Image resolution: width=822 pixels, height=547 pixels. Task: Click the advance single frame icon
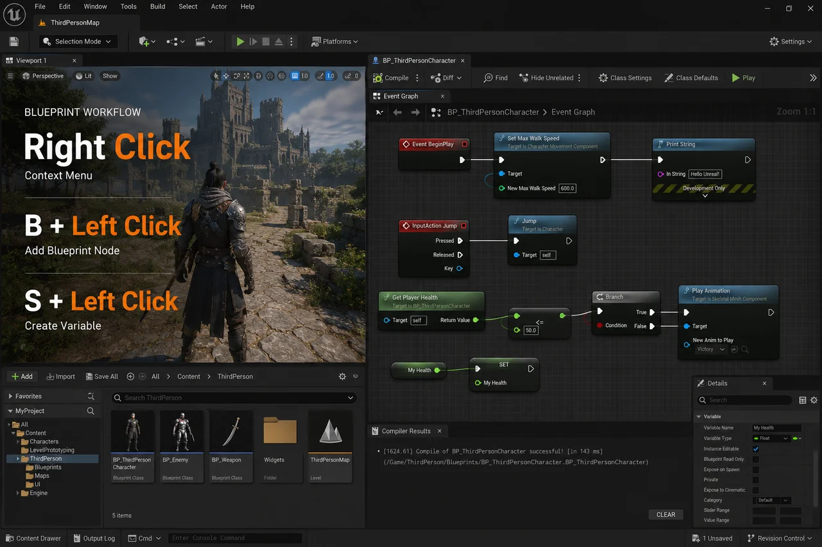click(253, 41)
